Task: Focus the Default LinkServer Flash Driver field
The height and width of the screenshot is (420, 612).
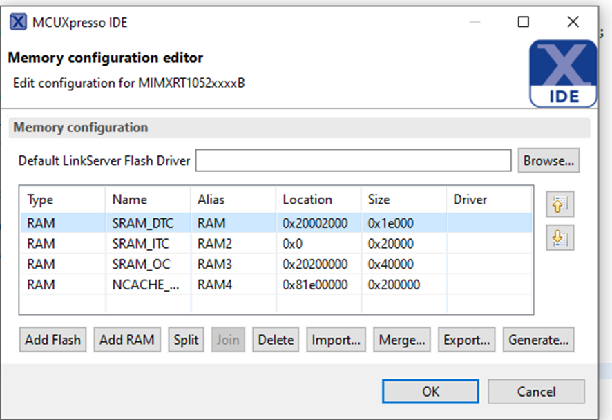Action: [x=353, y=161]
